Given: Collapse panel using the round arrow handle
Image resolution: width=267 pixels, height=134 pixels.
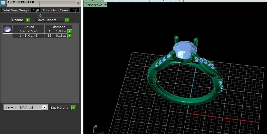Looking at the screenshot, I should click(41, 15).
